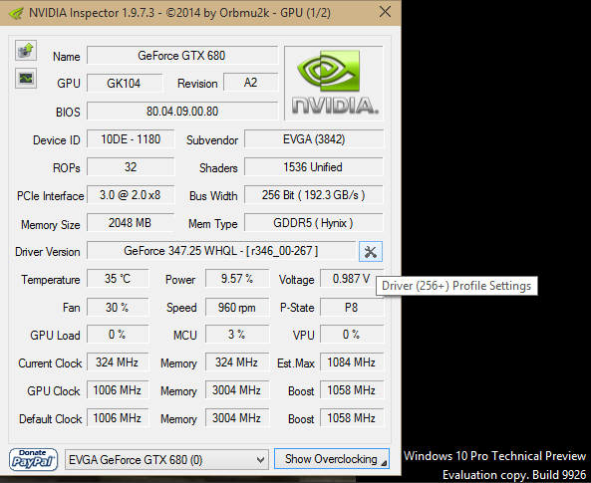Click the Driver Version label

click(x=48, y=252)
